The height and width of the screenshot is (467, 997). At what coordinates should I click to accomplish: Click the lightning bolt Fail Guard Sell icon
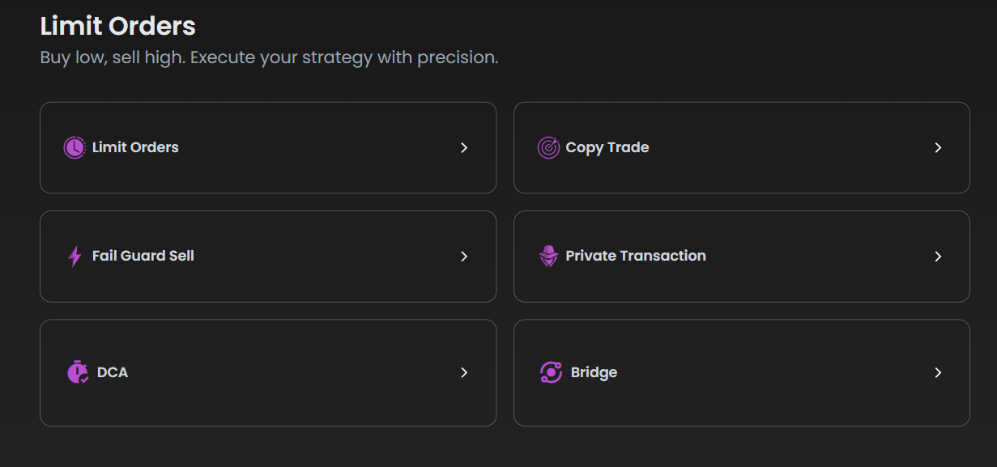click(x=75, y=257)
